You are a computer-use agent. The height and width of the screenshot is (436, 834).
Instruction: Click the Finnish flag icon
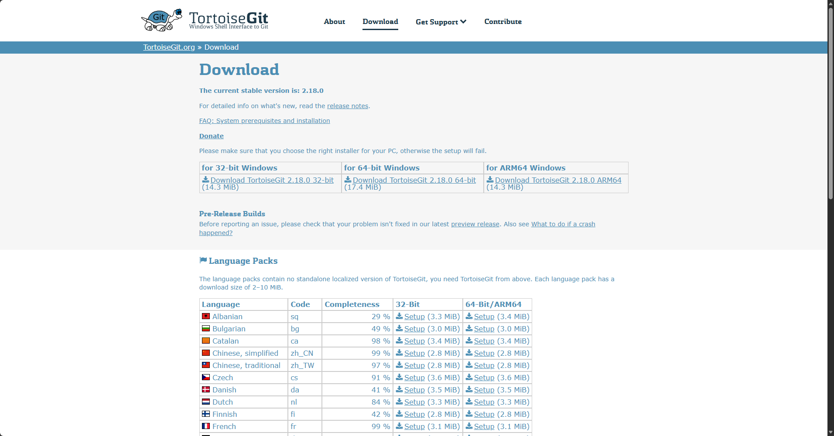point(206,414)
